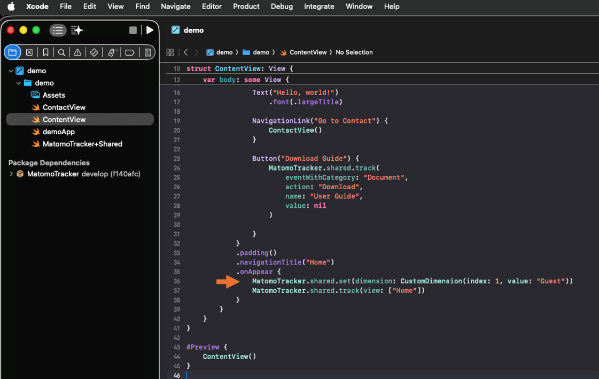Open the Breakpoint navigator tab
The width and height of the screenshot is (599, 379).
click(x=130, y=52)
